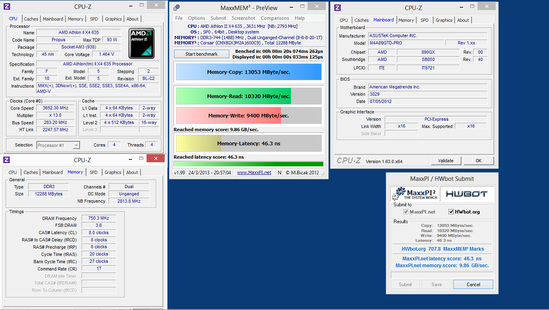The image size is (549, 310).
Task: Select About tab in CPU-Z CPU window
Action: tap(132, 19)
